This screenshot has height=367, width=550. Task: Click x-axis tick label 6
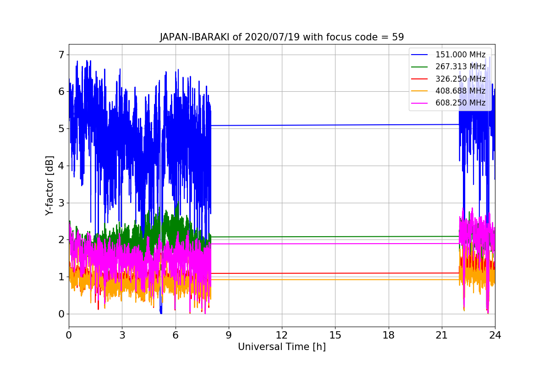click(175, 335)
